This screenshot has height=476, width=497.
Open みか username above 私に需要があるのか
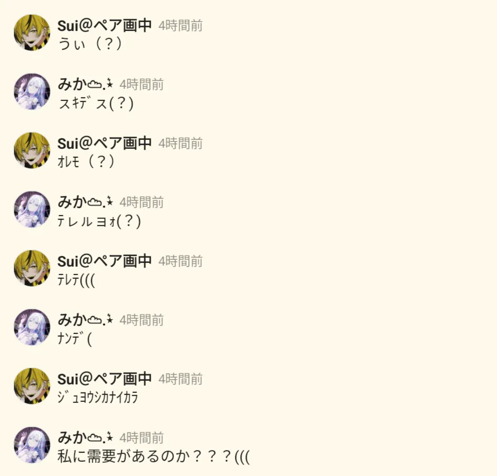coord(85,438)
